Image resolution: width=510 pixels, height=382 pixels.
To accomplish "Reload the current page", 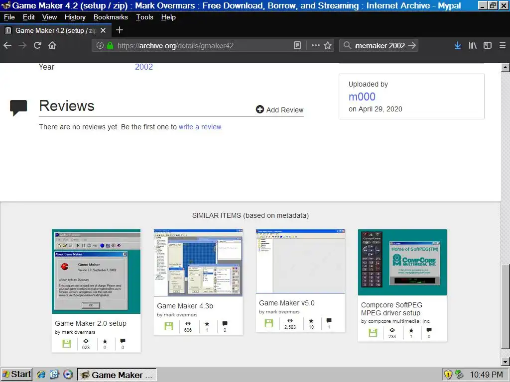I will coord(37,45).
